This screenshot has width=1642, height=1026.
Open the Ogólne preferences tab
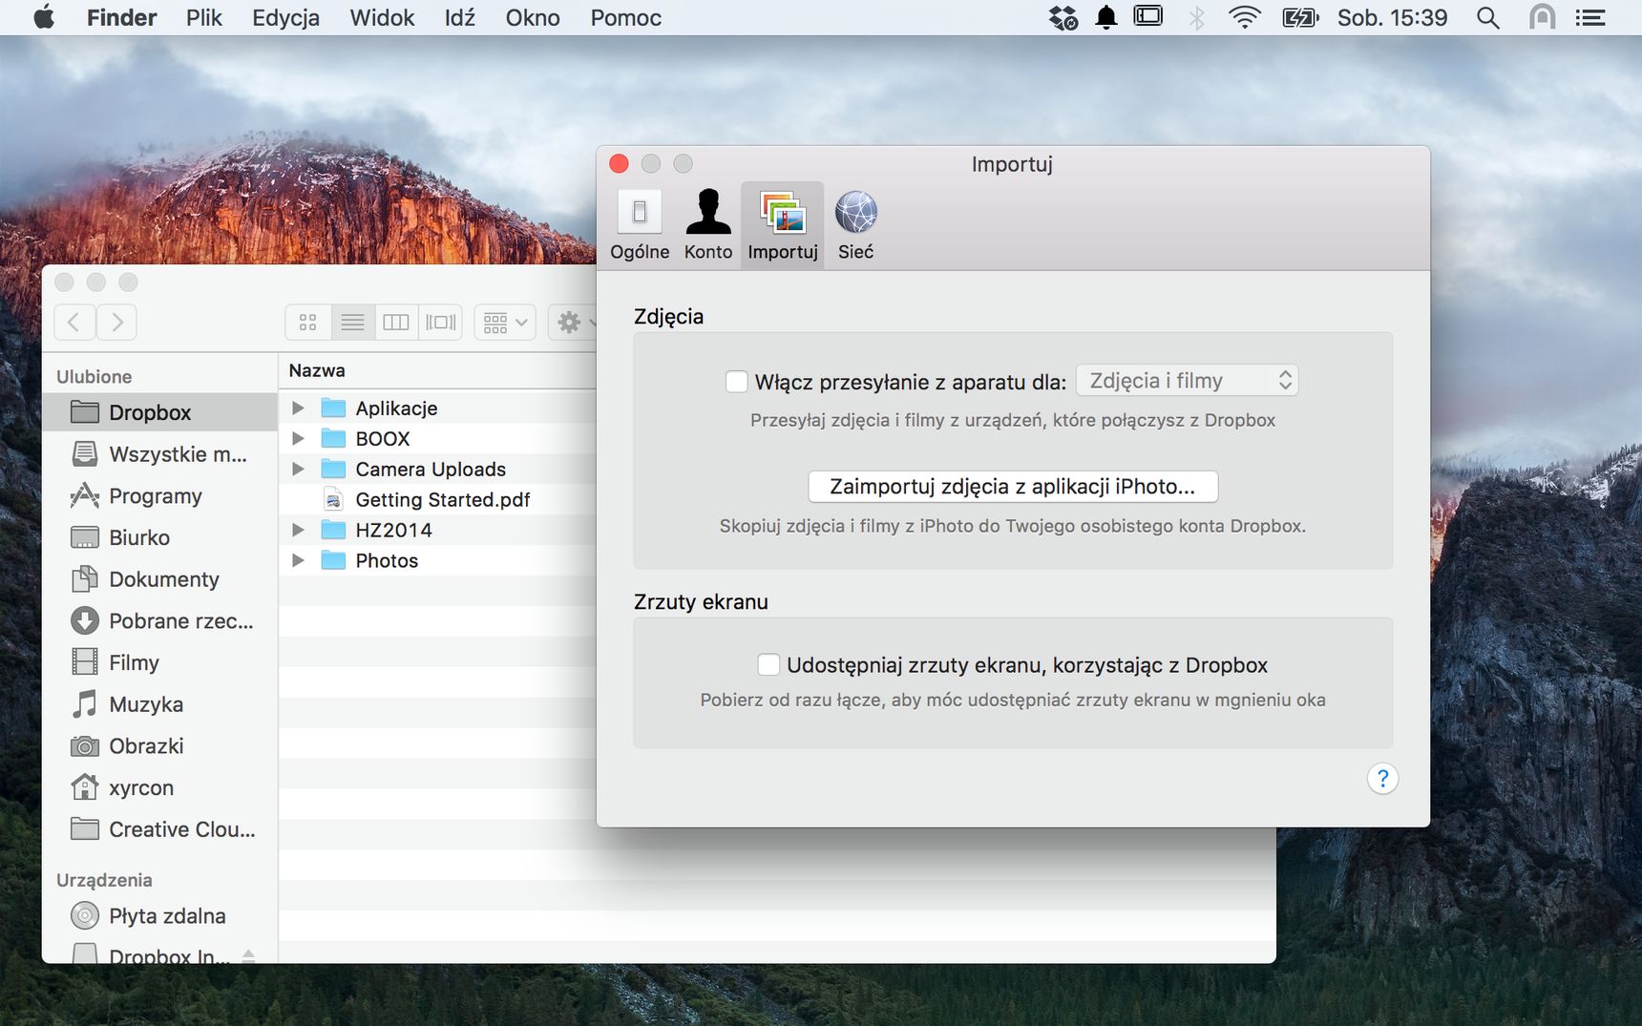click(640, 225)
